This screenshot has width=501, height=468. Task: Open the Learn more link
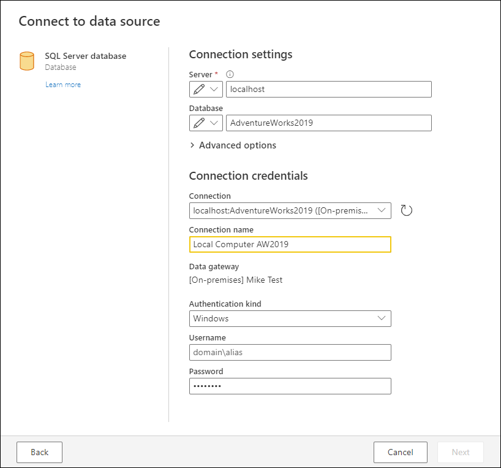63,84
